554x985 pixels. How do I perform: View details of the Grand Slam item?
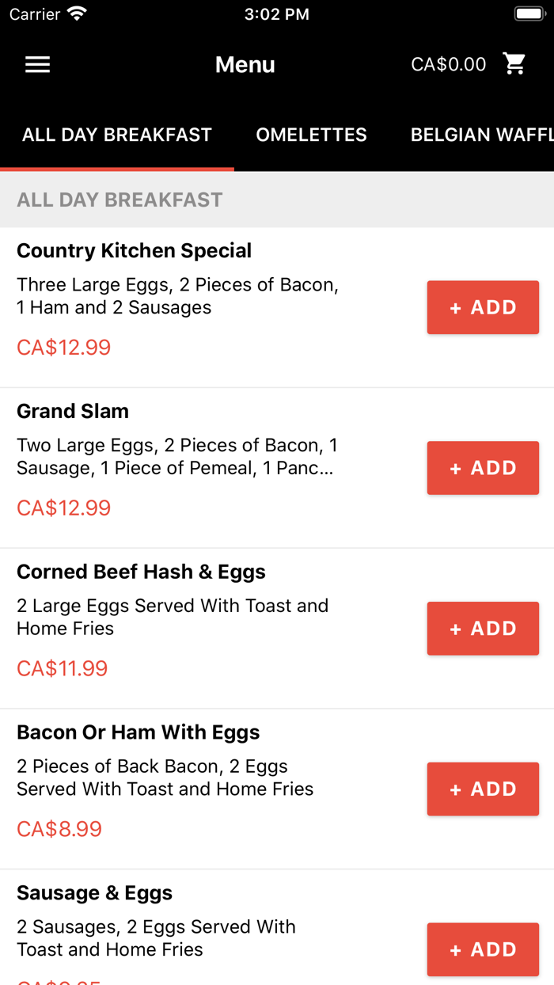click(72, 411)
